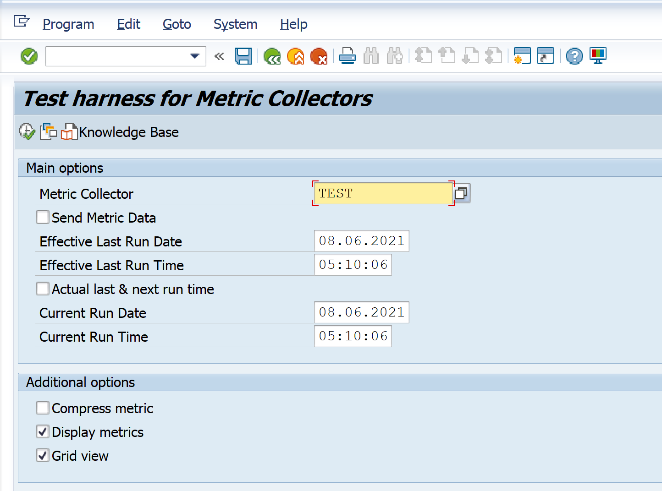Click the Execute clock icon
This screenshot has width=662, height=491.
coord(27,132)
